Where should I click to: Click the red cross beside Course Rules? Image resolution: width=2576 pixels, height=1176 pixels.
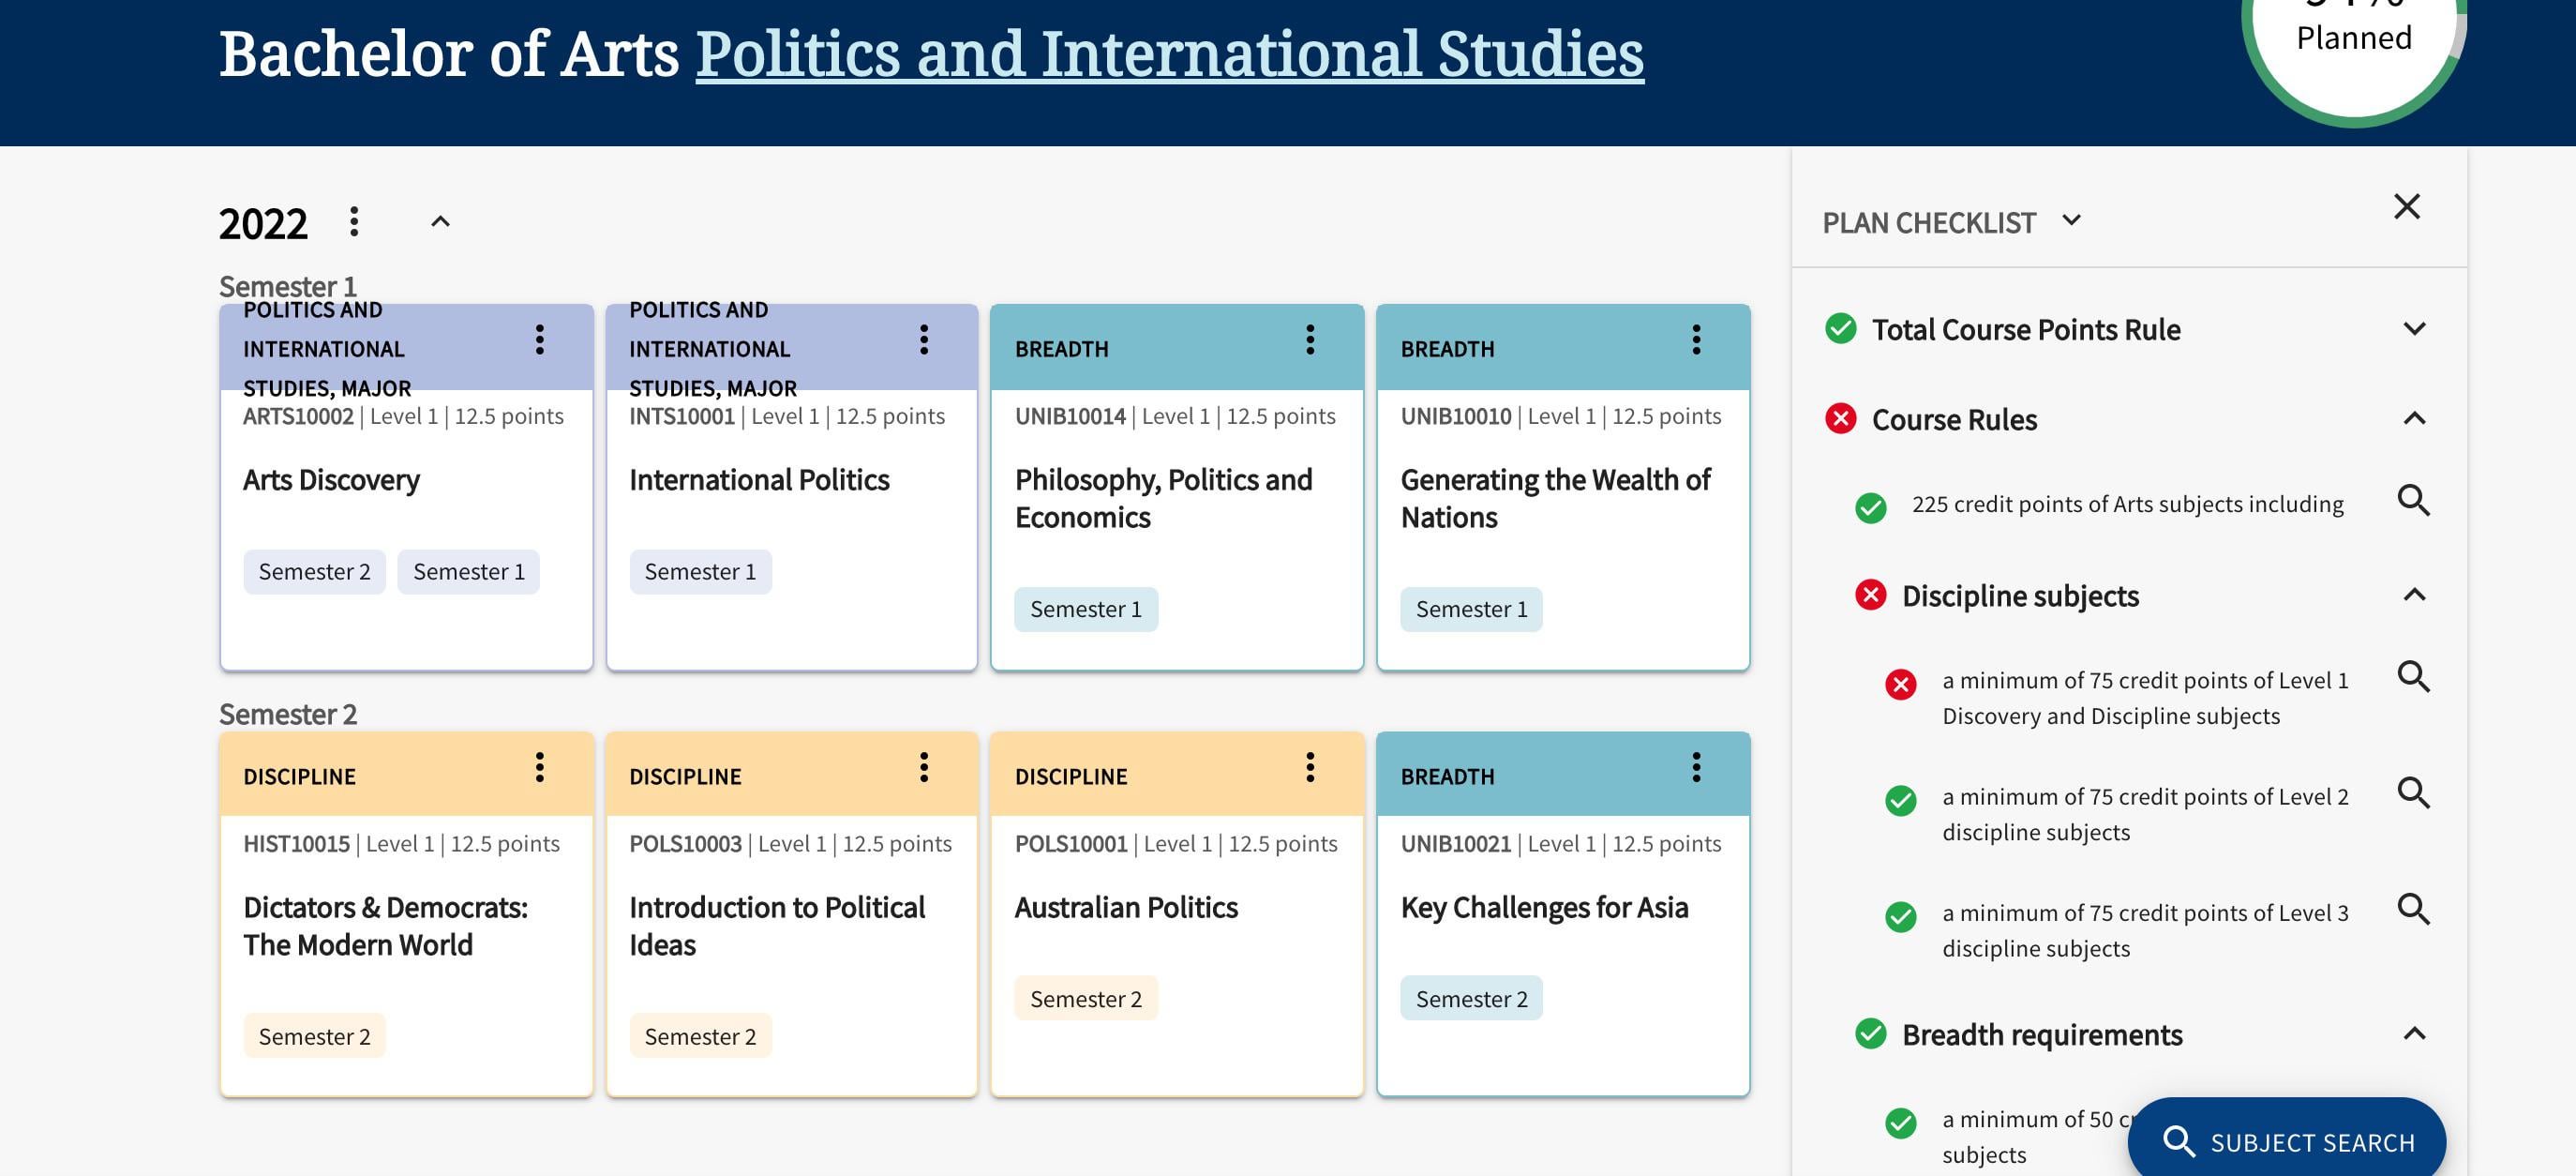pos(1840,418)
